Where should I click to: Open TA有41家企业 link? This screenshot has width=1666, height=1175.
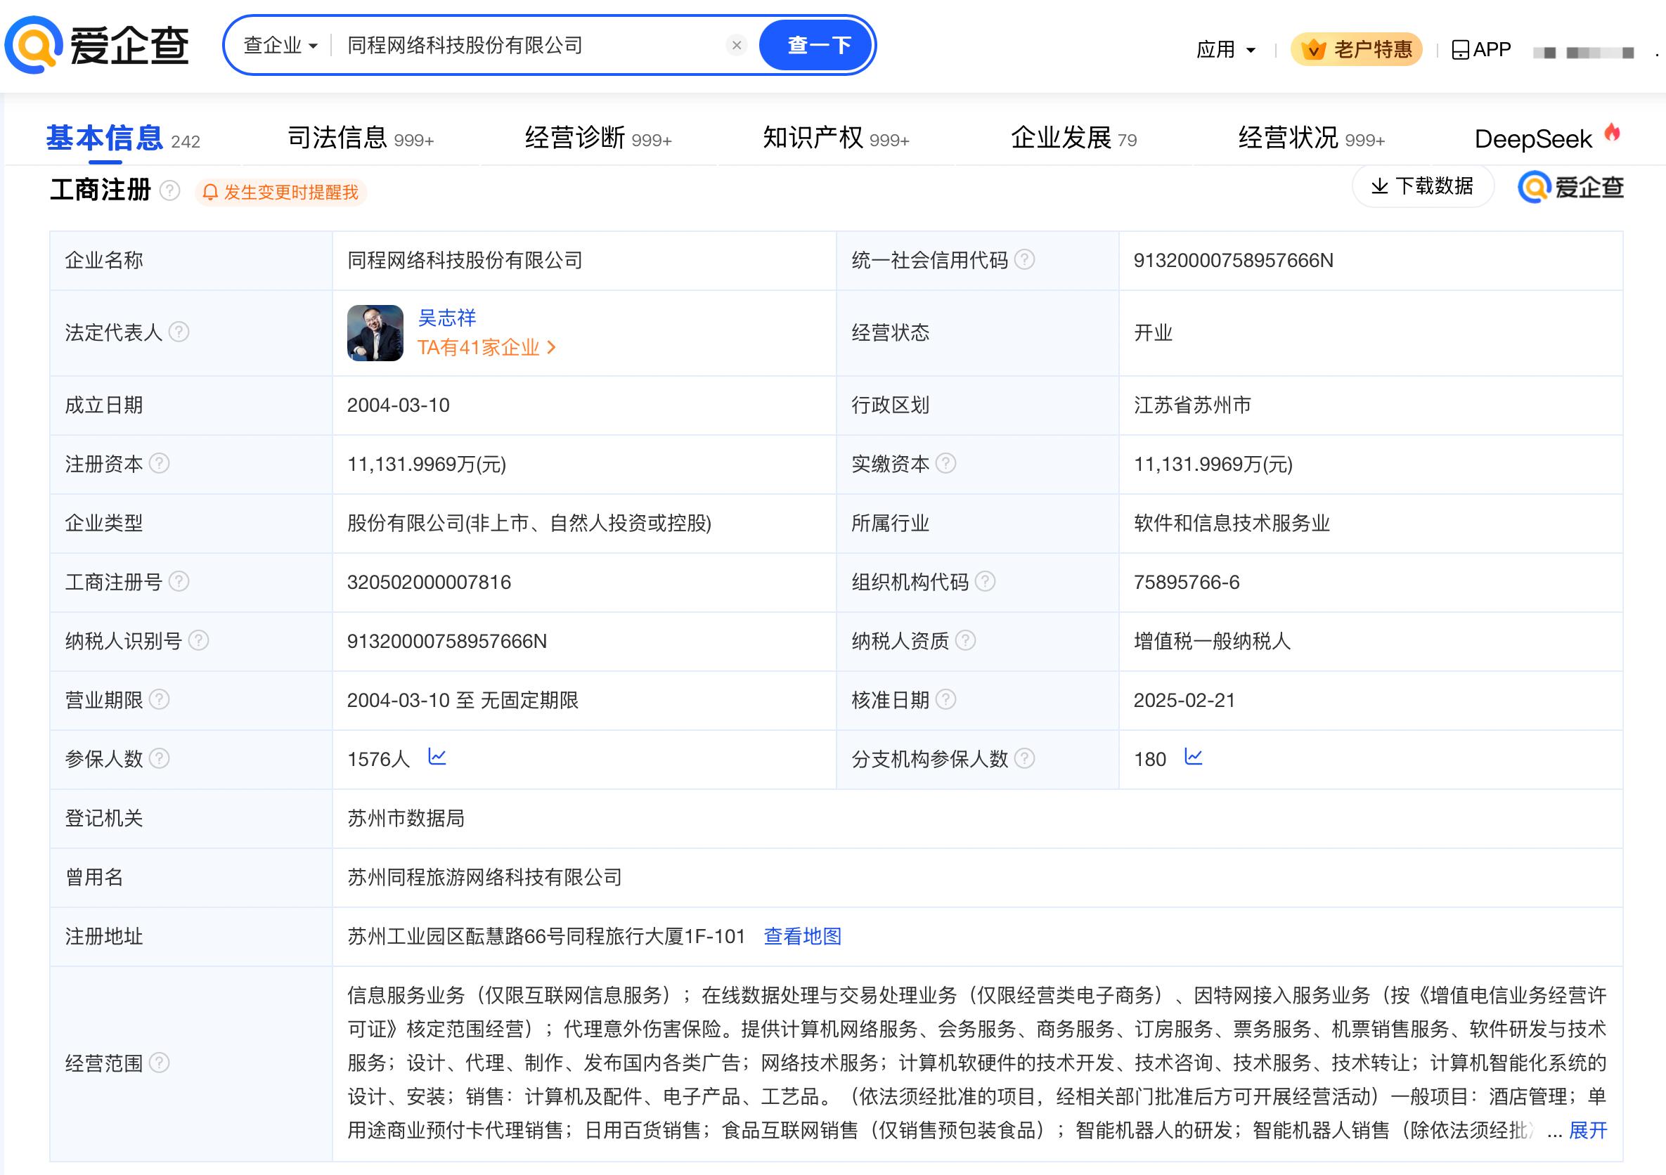pyautogui.click(x=486, y=347)
